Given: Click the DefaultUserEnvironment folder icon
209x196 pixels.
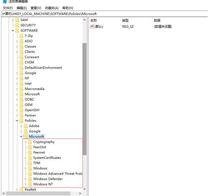Looking at the screenshot, I should tap(21, 68).
